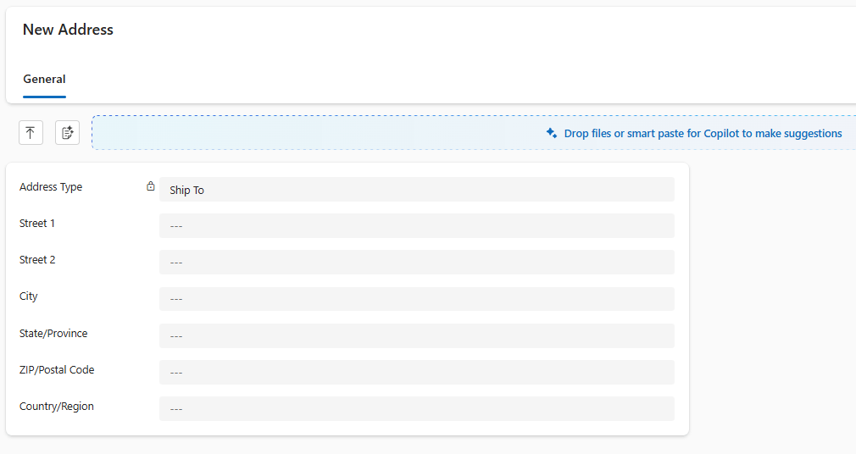
Task: Open the Address Type 'Ship To' field
Action: (x=416, y=190)
